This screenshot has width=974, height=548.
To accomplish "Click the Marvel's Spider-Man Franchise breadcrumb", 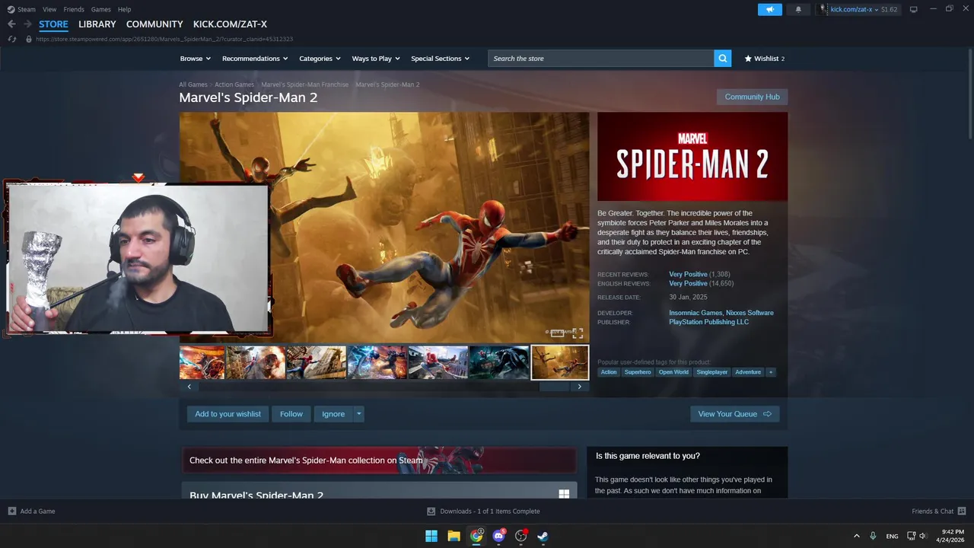I will (304, 84).
